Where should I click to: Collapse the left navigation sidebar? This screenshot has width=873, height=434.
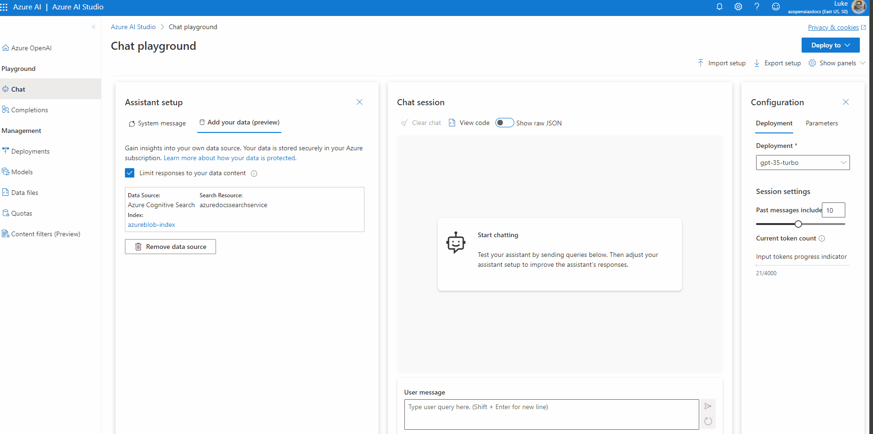[x=93, y=27]
